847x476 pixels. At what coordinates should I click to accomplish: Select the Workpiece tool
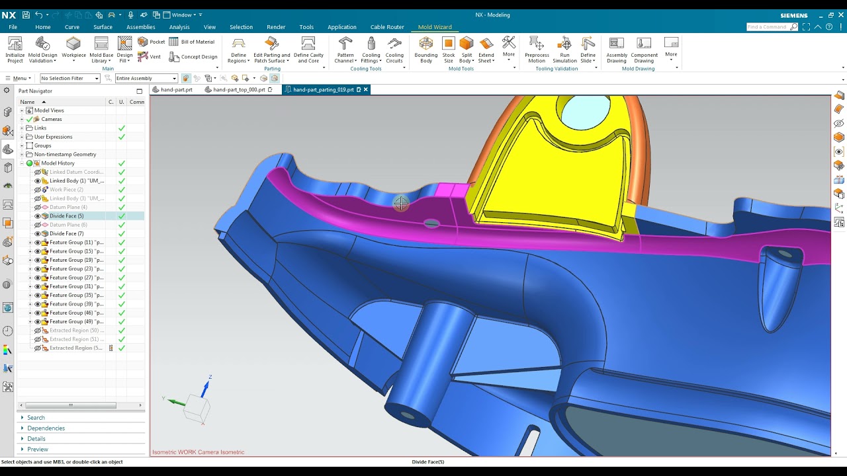click(x=73, y=48)
